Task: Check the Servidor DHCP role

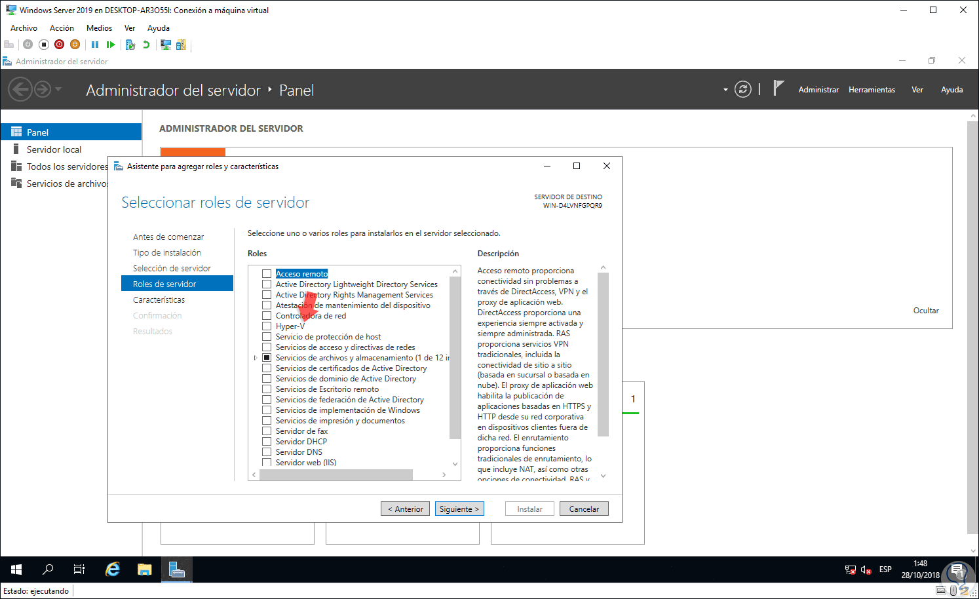Action: click(267, 442)
